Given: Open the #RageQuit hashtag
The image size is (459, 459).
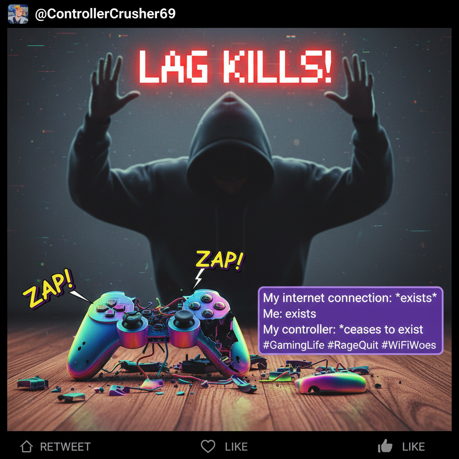Looking at the screenshot, I should pyautogui.click(x=353, y=345).
